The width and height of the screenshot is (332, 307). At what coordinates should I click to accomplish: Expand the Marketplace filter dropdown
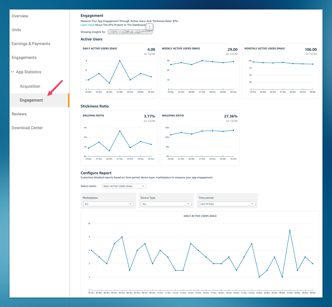pyautogui.click(x=108, y=204)
